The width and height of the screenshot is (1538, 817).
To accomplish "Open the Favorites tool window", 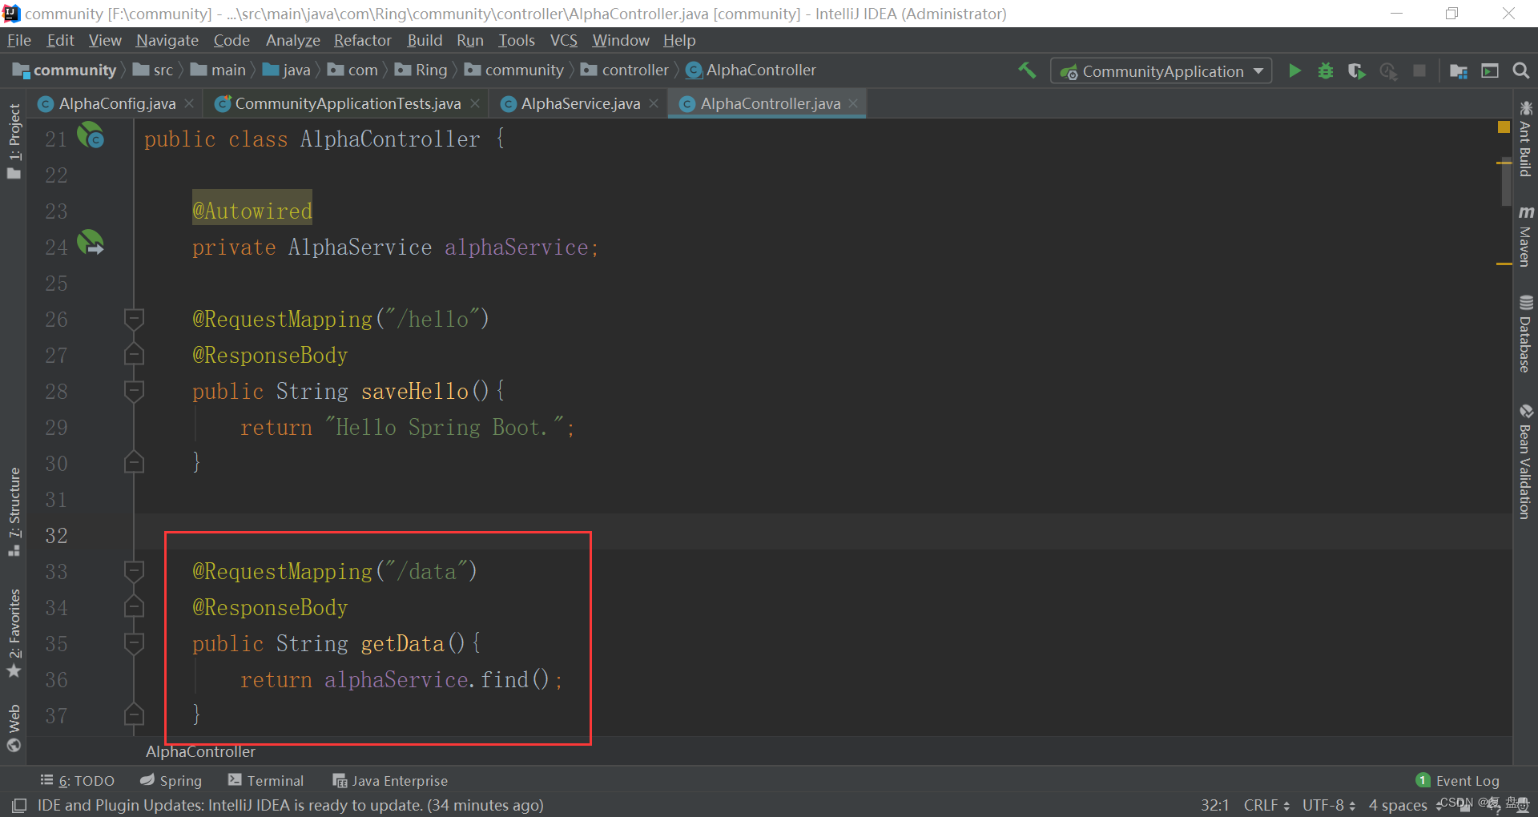I will point(14,633).
